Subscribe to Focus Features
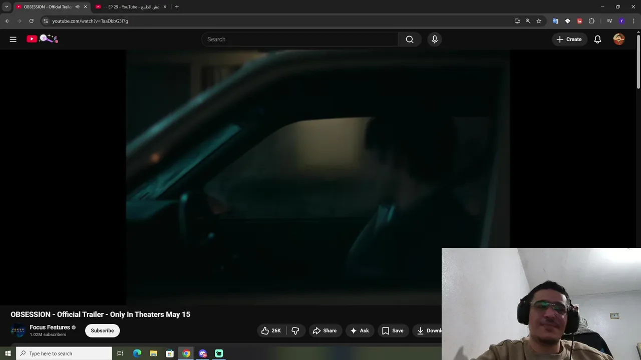 coord(102,330)
